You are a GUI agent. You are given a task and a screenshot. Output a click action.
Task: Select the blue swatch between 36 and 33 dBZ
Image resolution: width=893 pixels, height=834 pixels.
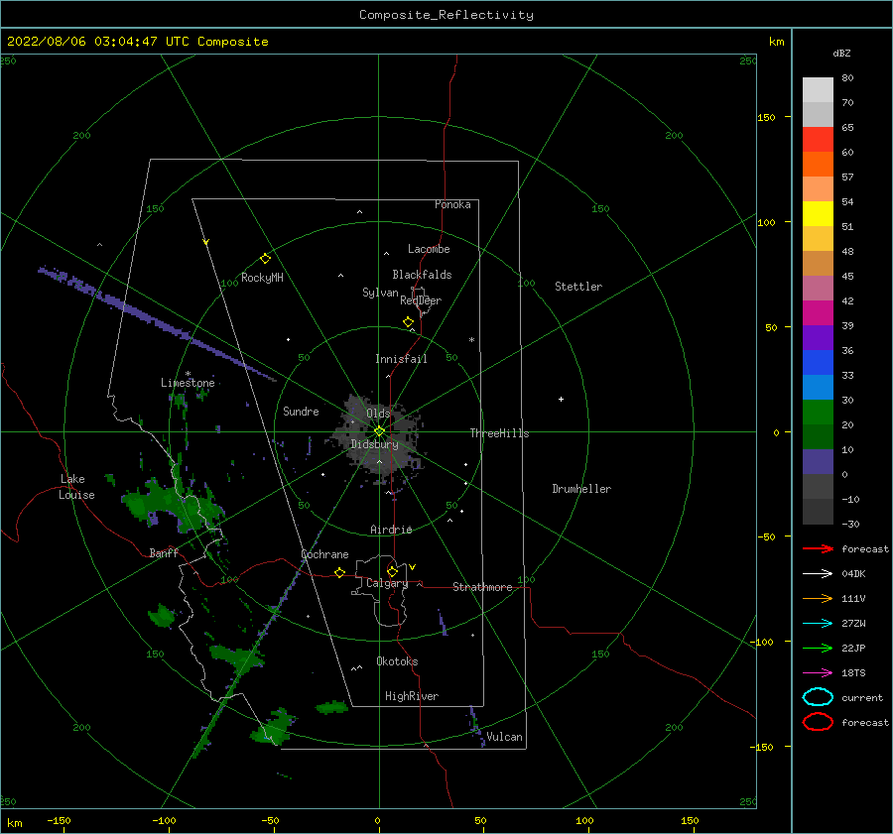[x=818, y=362]
